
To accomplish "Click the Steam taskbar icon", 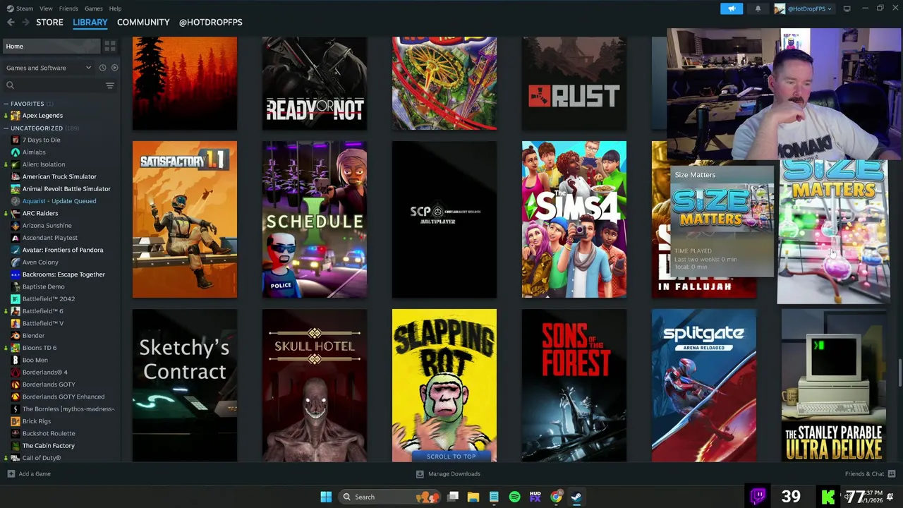I will pyautogui.click(x=576, y=497).
